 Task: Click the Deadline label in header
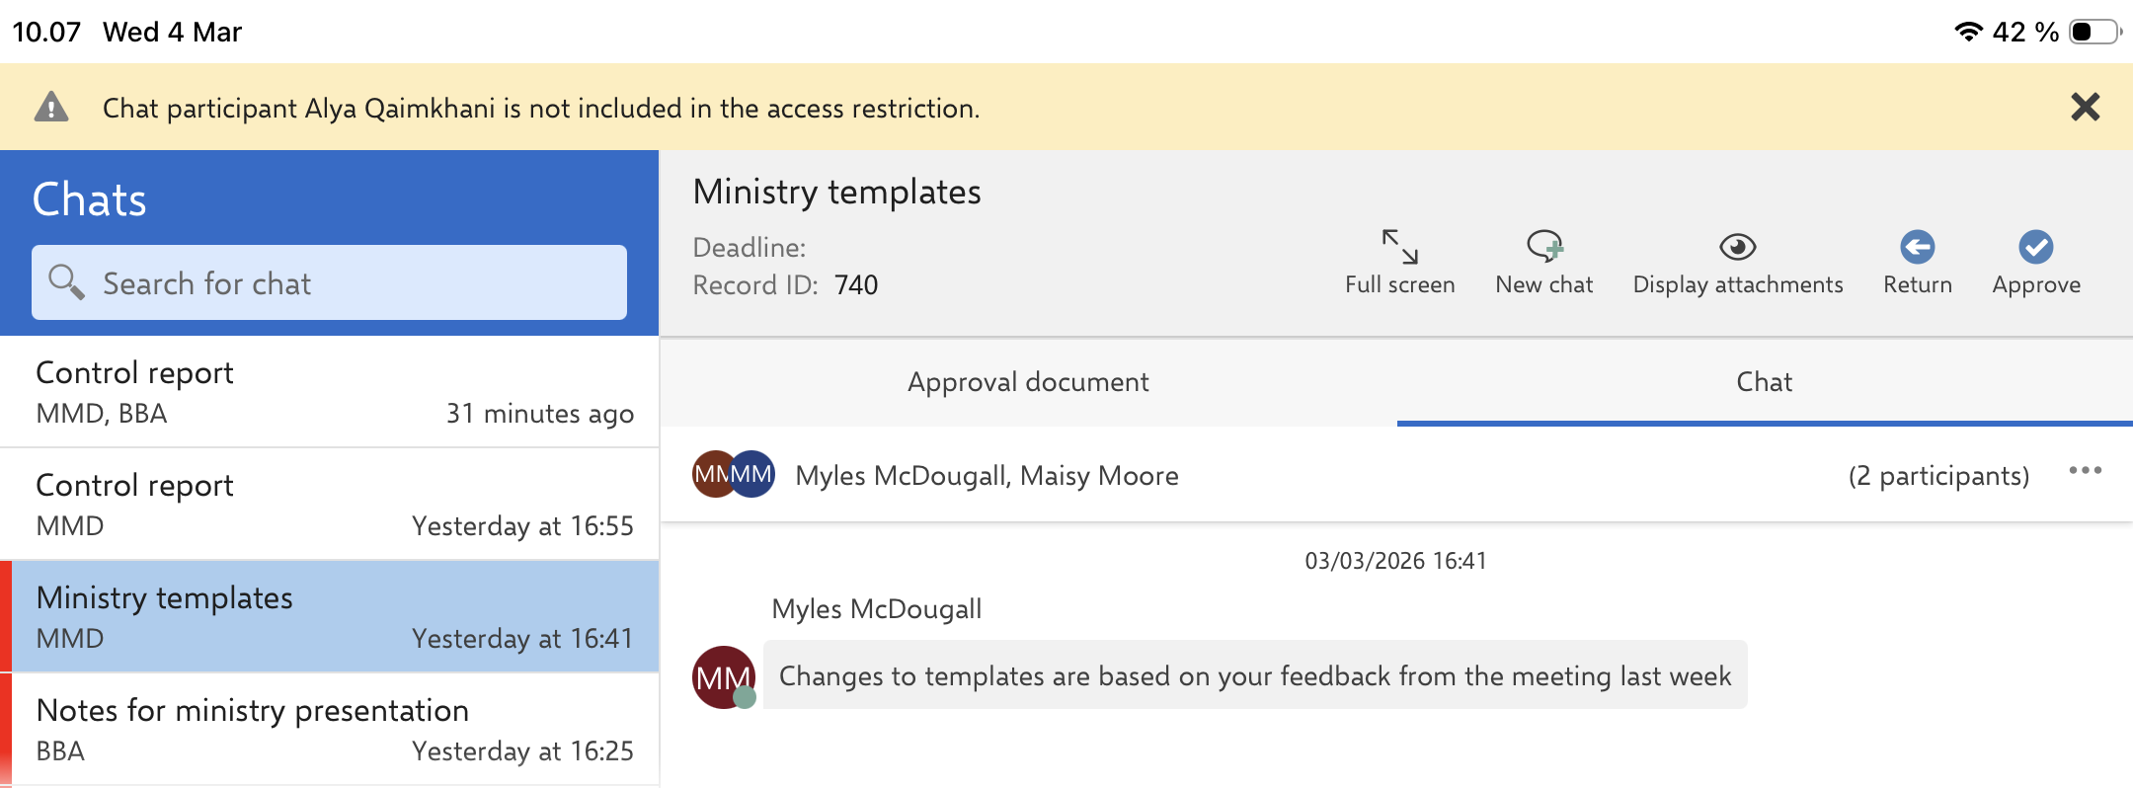[x=749, y=247]
